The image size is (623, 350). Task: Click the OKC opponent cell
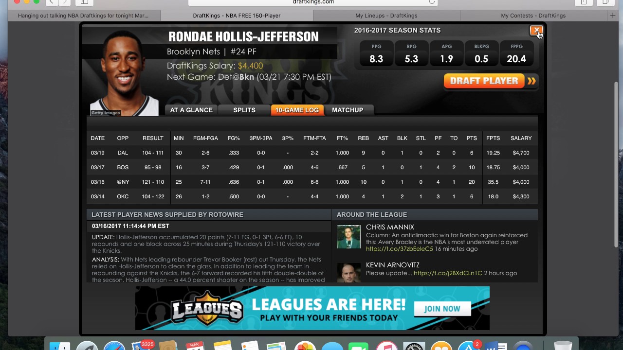click(x=123, y=196)
